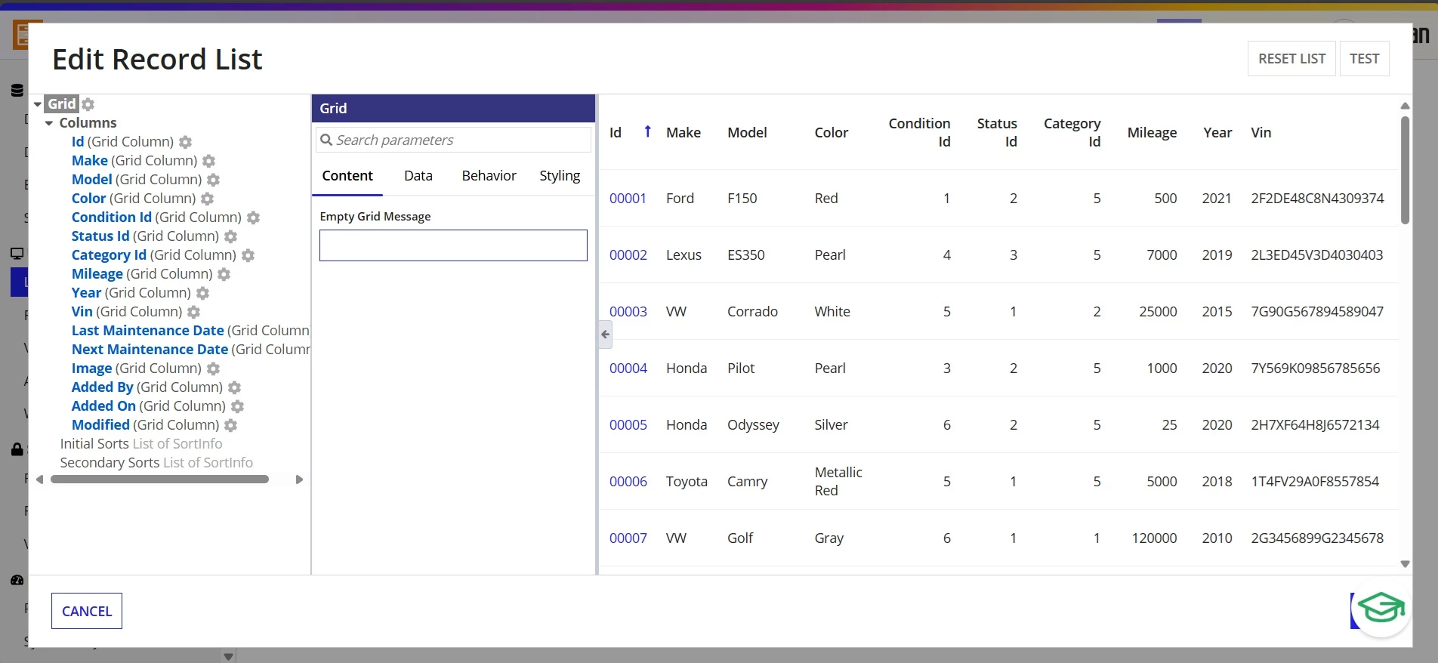Click the Metallic Red color cell

point(838,482)
